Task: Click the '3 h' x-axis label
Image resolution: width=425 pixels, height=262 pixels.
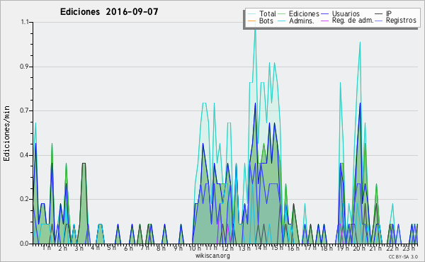Action: click(79, 248)
